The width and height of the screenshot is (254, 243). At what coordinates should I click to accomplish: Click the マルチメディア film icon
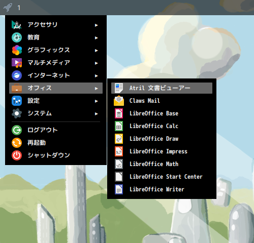pyautogui.click(x=17, y=63)
